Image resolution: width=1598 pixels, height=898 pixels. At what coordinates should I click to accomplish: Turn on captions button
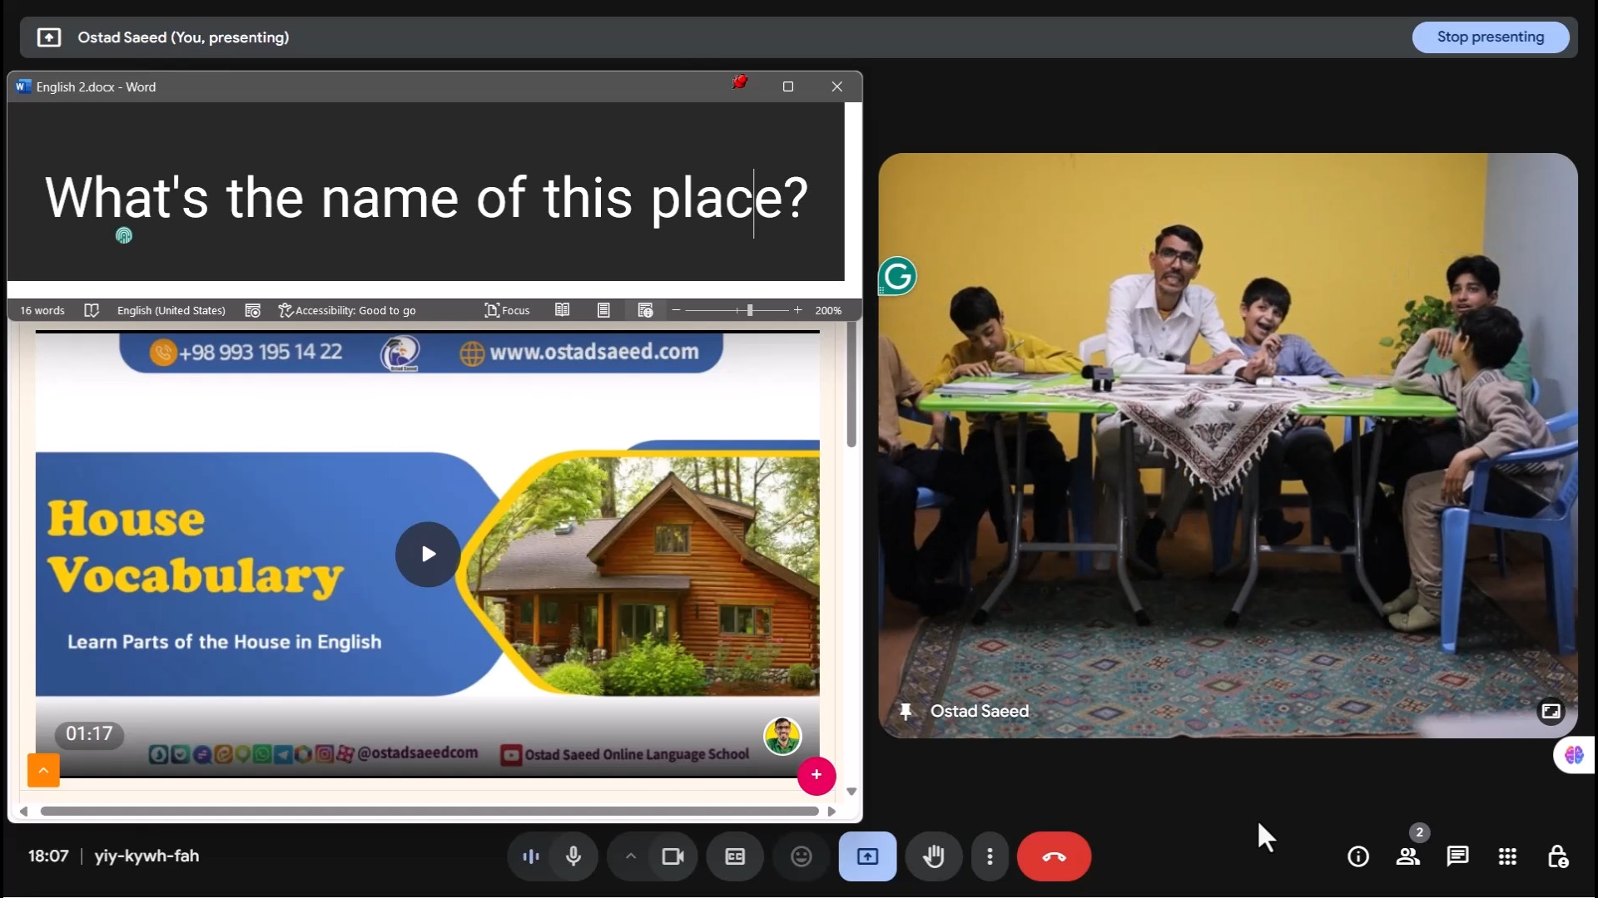tap(735, 856)
